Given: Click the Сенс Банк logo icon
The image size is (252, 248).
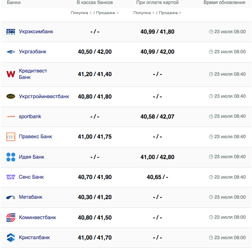Looking at the screenshot, I should (x=11, y=177).
